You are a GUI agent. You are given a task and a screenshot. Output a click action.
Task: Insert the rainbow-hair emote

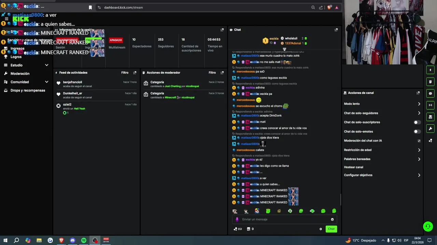click(257, 211)
